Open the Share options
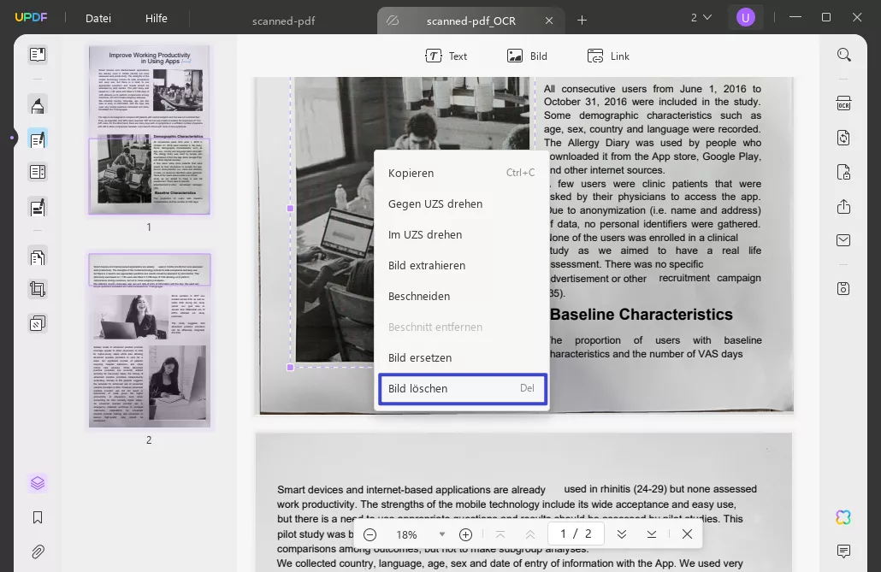Viewport: 881px width, 572px height. coord(843,206)
